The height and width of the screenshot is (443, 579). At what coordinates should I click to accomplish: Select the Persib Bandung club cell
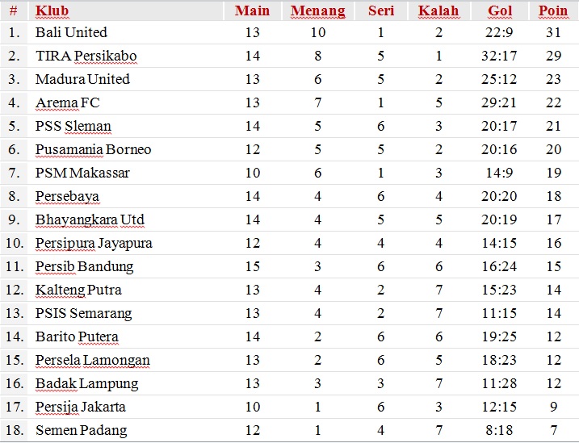coord(84,266)
